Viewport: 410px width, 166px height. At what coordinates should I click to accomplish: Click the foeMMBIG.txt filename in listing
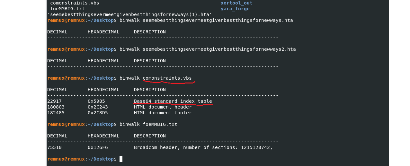click(x=67, y=9)
